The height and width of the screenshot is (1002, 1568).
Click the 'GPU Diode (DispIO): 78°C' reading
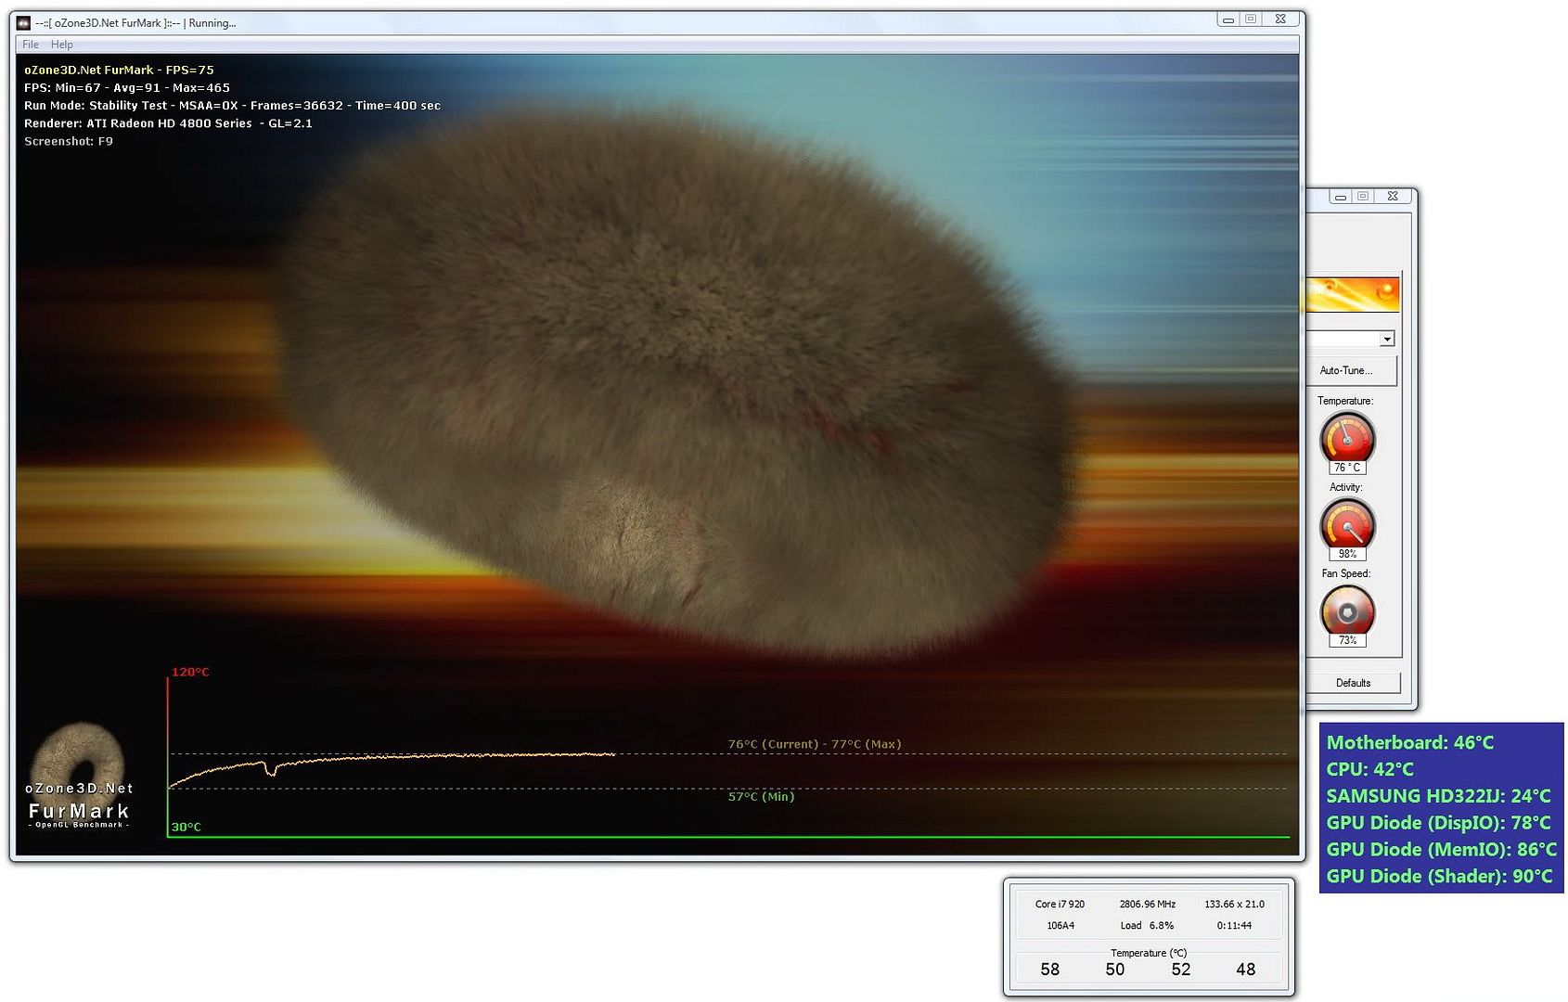pos(1438,823)
